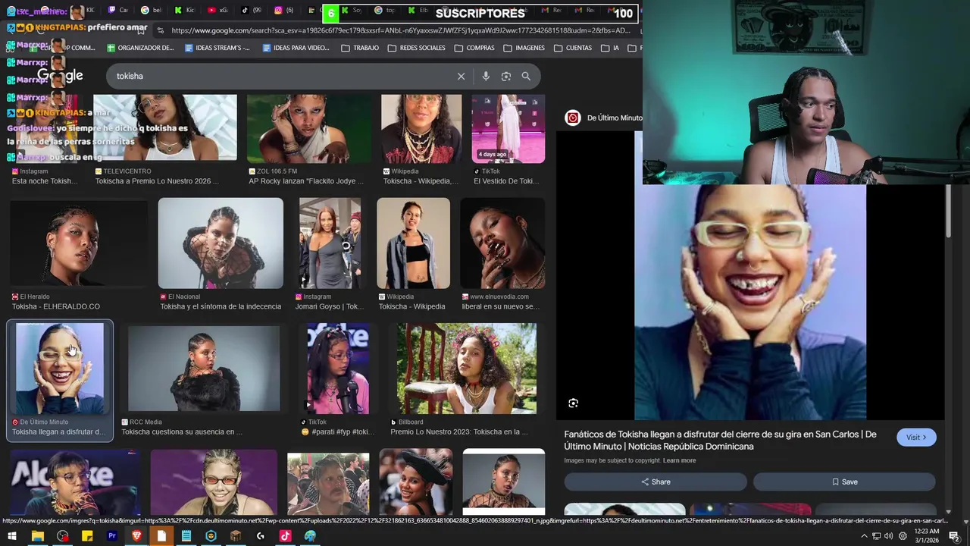
Task: Click the browser address bar URL
Action: (x=400, y=30)
